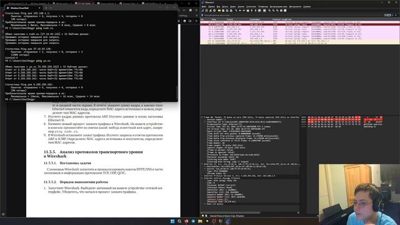Screen dimensions: 400x225
Task: Open a capture file via folder icon
Action: click(x=219, y=11)
